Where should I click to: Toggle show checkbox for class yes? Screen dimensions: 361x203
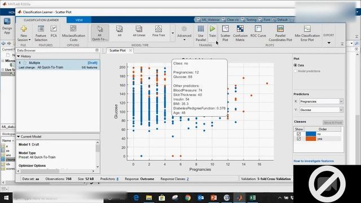tap(298, 139)
